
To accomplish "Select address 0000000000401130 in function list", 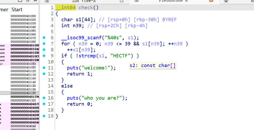I will (23, 75).
